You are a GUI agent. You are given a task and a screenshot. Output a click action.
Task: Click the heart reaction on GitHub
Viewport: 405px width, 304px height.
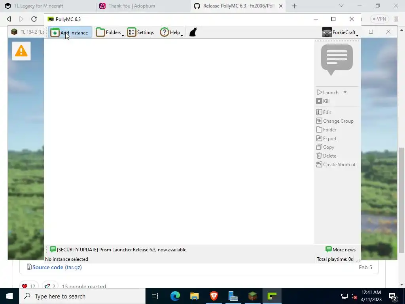[x=28, y=286]
